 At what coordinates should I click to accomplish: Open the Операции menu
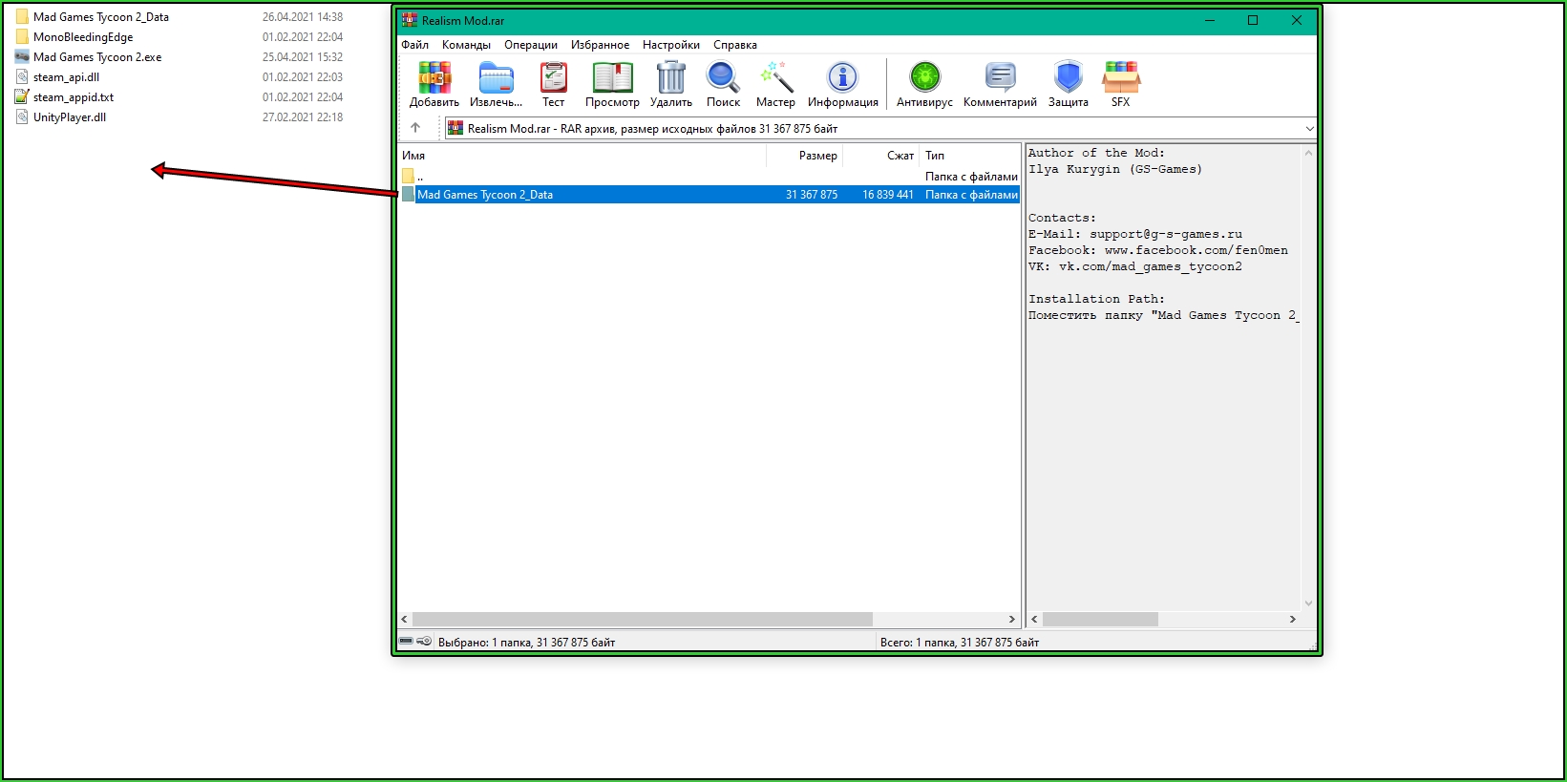tap(531, 45)
